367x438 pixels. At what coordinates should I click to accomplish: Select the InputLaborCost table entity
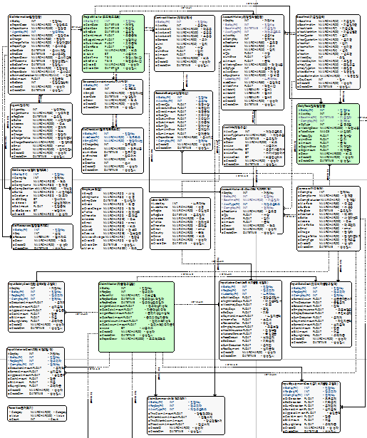tap(251, 320)
